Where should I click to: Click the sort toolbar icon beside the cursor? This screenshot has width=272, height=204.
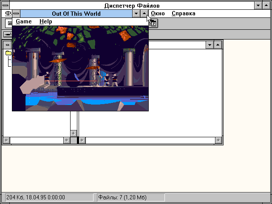154,23
